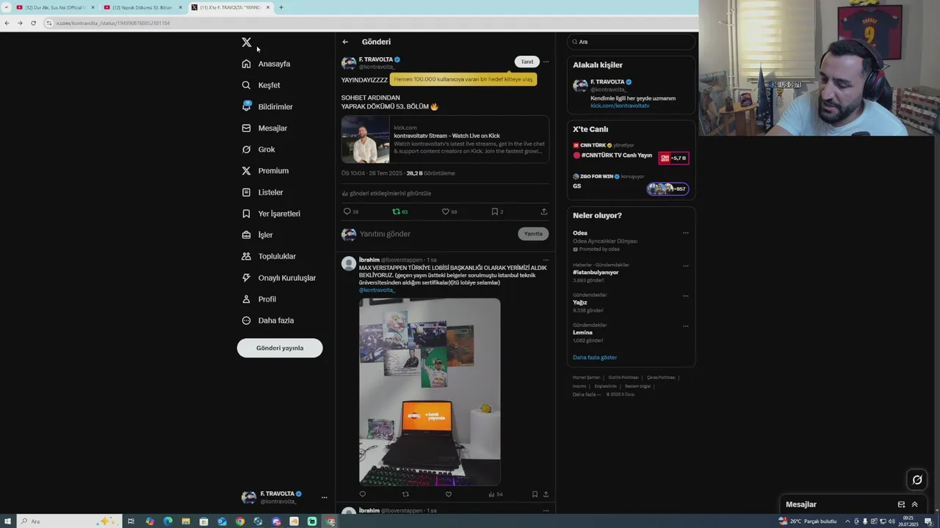Open Yer İşaretleri bookmarks
This screenshot has height=528, width=940.
pos(271,213)
